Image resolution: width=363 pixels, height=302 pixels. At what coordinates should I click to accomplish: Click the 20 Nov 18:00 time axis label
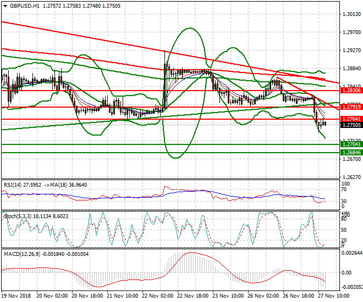87,296
